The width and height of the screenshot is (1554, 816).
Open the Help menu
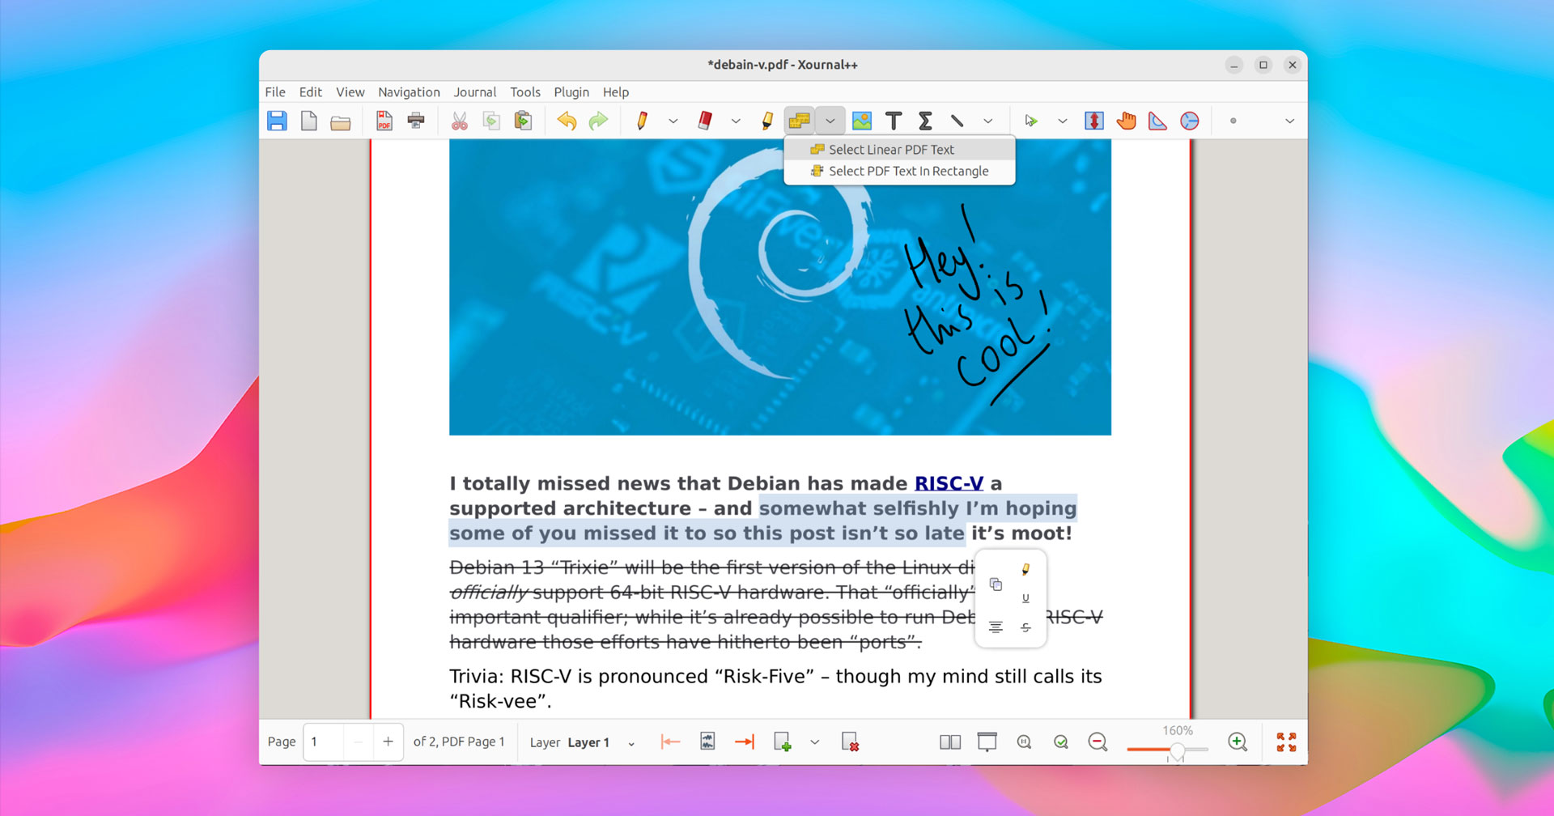pyautogui.click(x=616, y=92)
